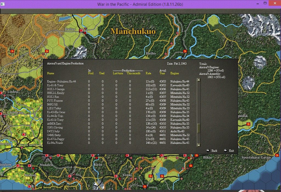This screenshot has height=192, width=281.
Task: Click the Soviet flag icon near Sovetskaya Gavan
Action: (x=277, y=155)
